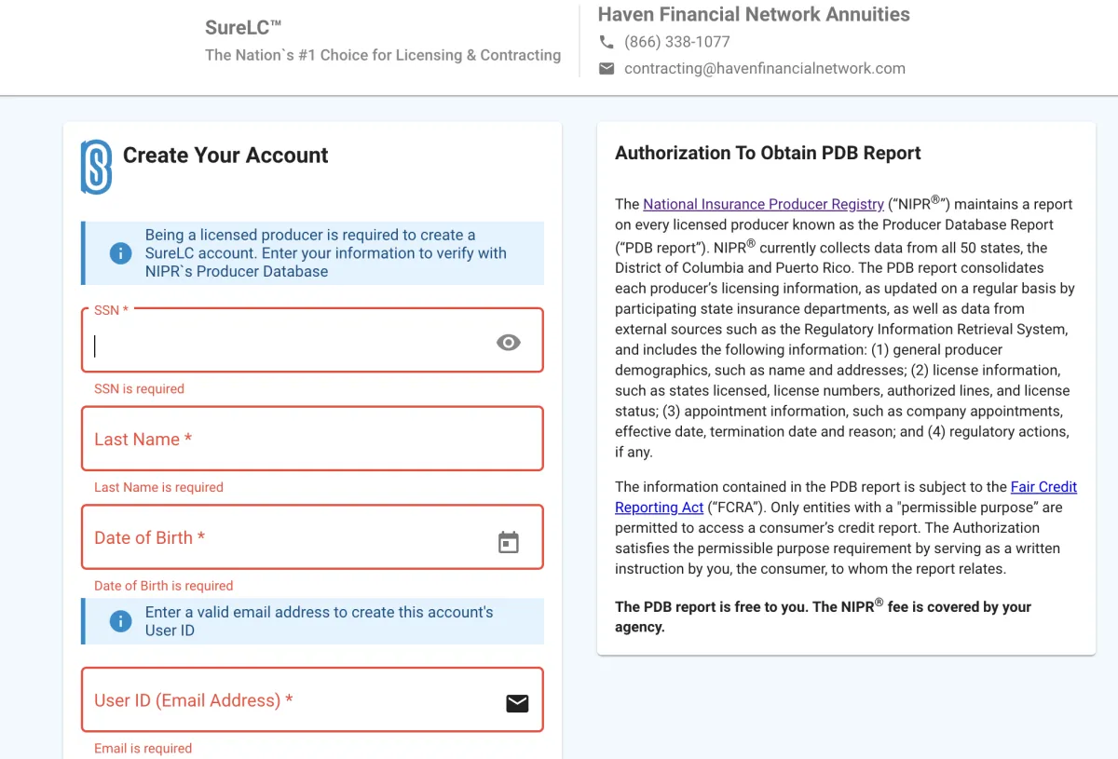
Task: Open National Insurance Producer Registry link
Action: pos(763,204)
